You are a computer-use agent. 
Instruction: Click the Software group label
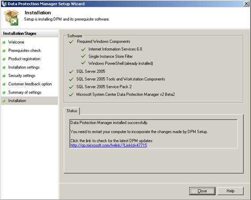pyautogui.click(x=75, y=36)
